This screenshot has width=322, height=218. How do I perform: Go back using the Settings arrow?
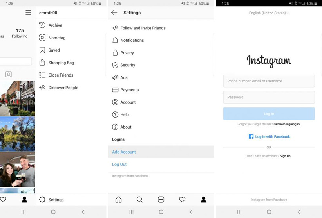click(114, 13)
